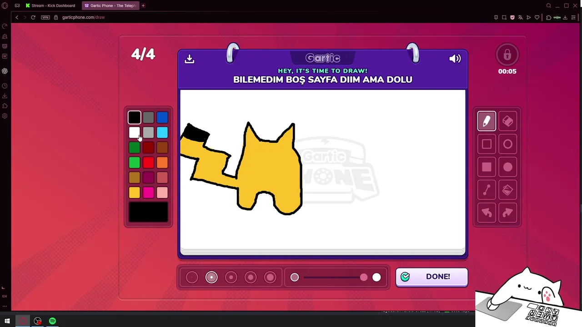Click the GX button in the sidebar
The width and height of the screenshot is (582, 327).
tap(5, 296)
